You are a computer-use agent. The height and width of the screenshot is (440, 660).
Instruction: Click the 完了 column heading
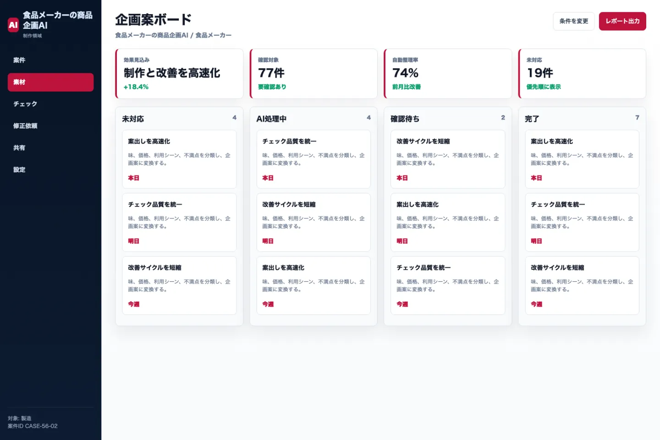(532, 119)
